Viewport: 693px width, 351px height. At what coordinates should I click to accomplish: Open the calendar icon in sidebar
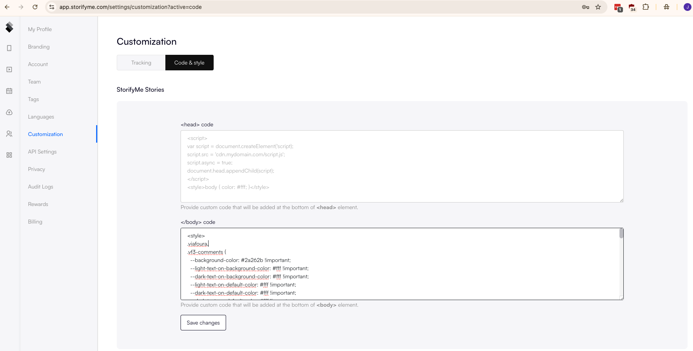9,91
